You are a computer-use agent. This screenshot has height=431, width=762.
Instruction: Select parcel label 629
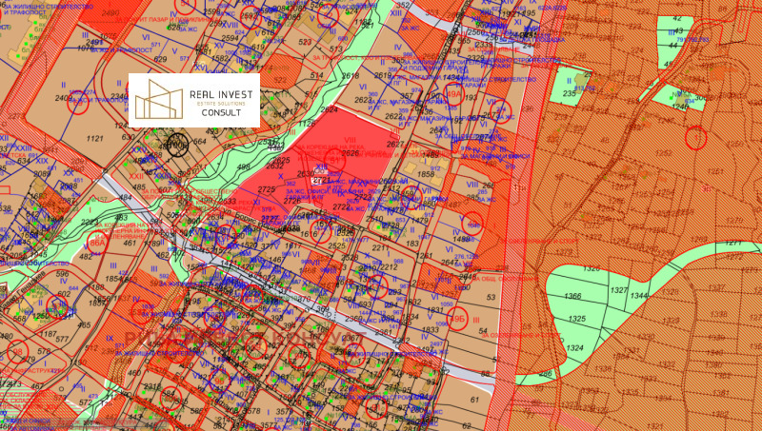[160, 59]
